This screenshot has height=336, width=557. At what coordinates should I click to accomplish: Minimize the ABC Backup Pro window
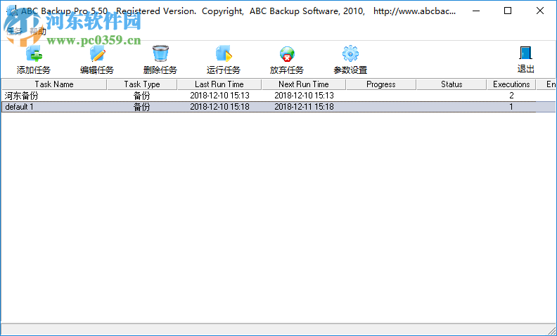click(475, 11)
